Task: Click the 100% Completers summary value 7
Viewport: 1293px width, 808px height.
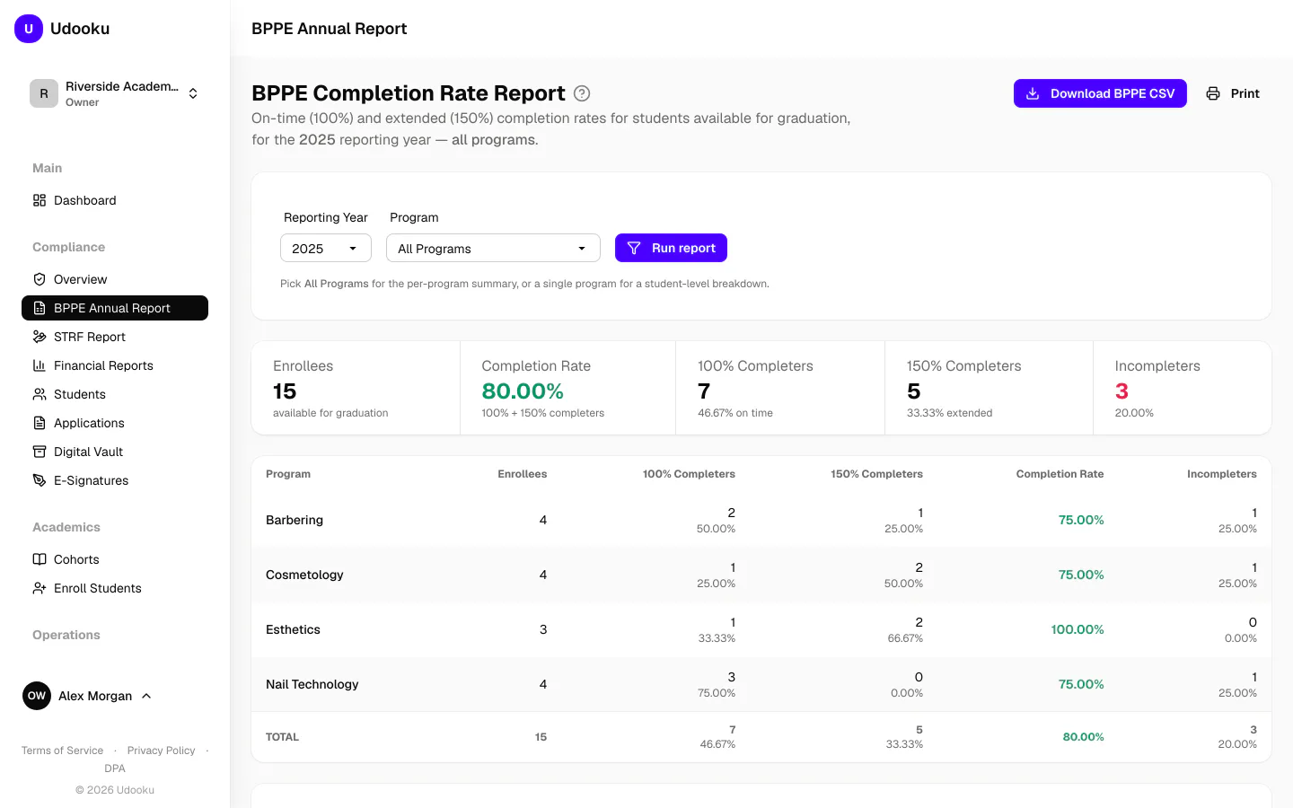Action: (x=704, y=391)
